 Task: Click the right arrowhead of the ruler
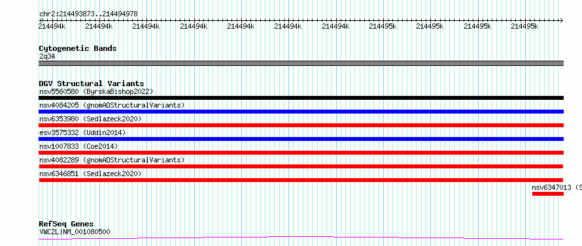point(562,20)
